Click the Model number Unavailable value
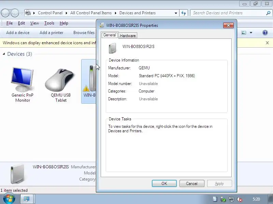This screenshot has width=273, height=204. [x=148, y=84]
